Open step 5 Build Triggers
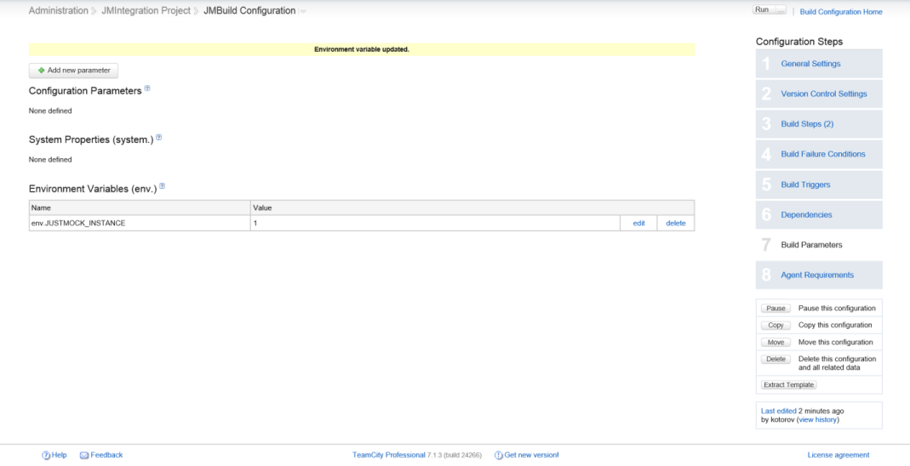This screenshot has height=466, width=910. [819, 185]
